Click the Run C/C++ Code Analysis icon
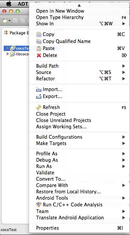This screenshot has height=235, width=130. (39, 205)
